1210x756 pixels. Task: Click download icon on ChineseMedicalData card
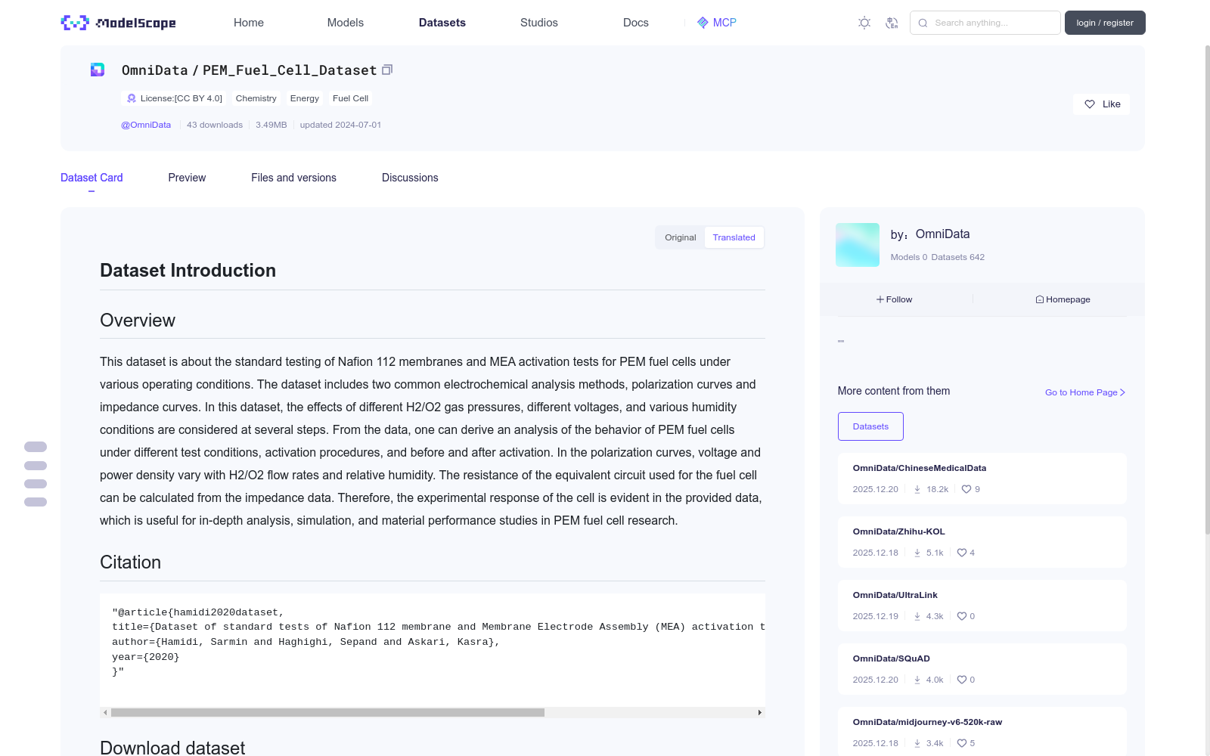click(x=917, y=489)
